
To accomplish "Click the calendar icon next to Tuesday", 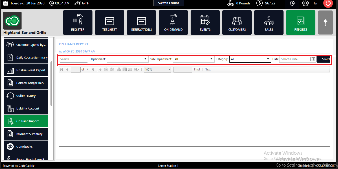I will tap(6, 3).
